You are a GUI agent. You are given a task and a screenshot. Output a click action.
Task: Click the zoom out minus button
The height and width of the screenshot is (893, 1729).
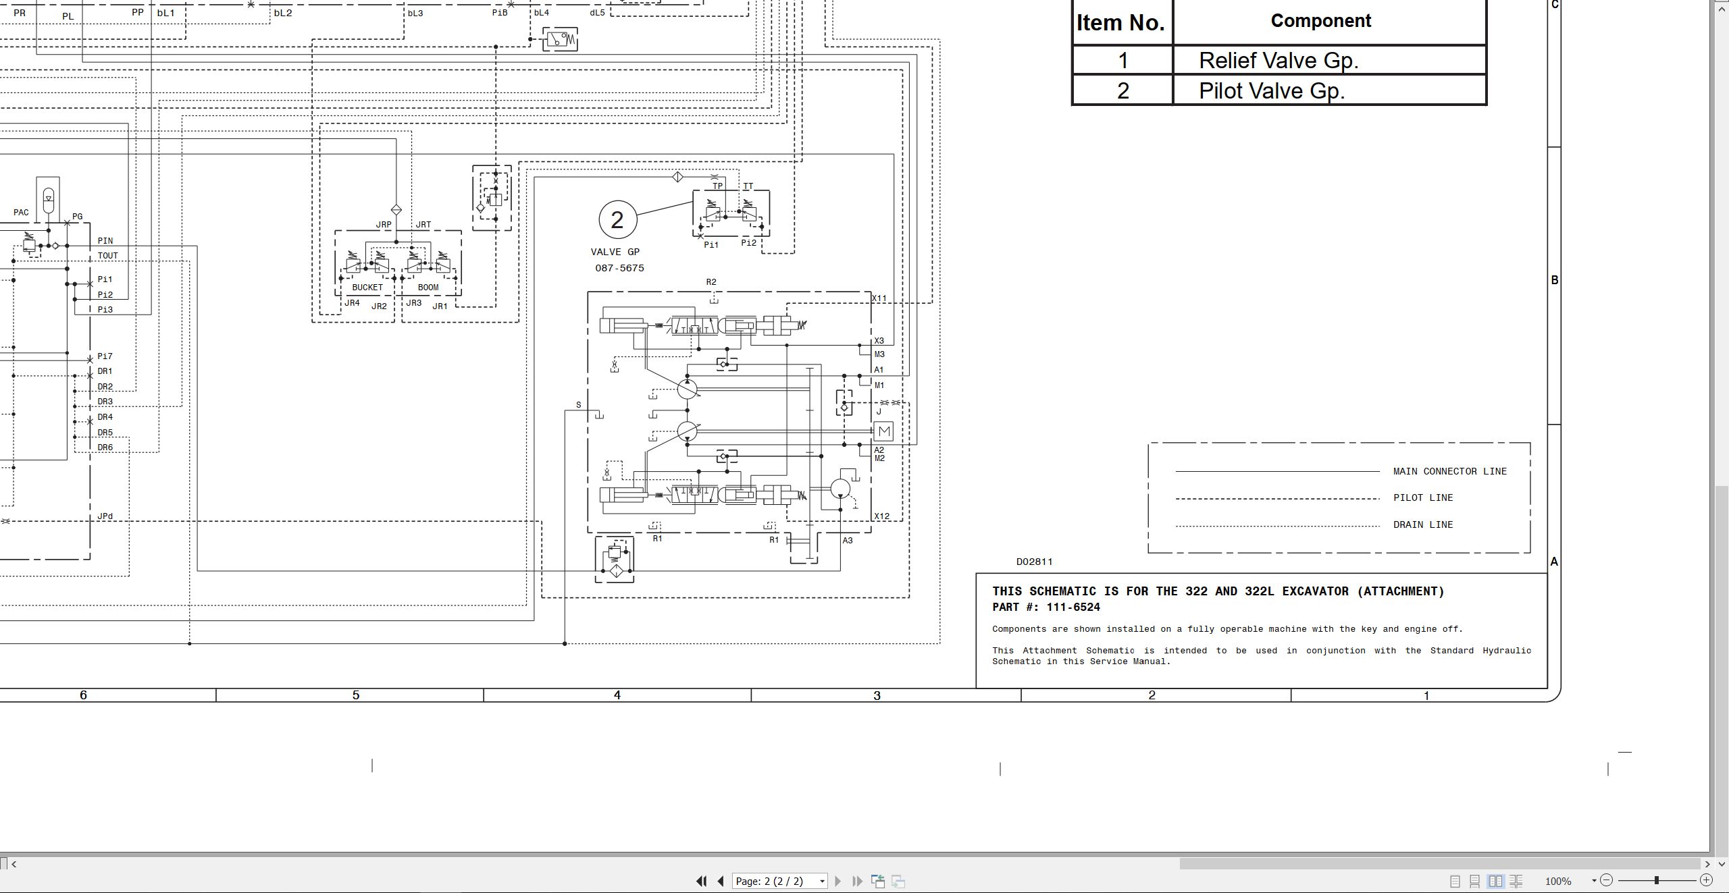1607,880
